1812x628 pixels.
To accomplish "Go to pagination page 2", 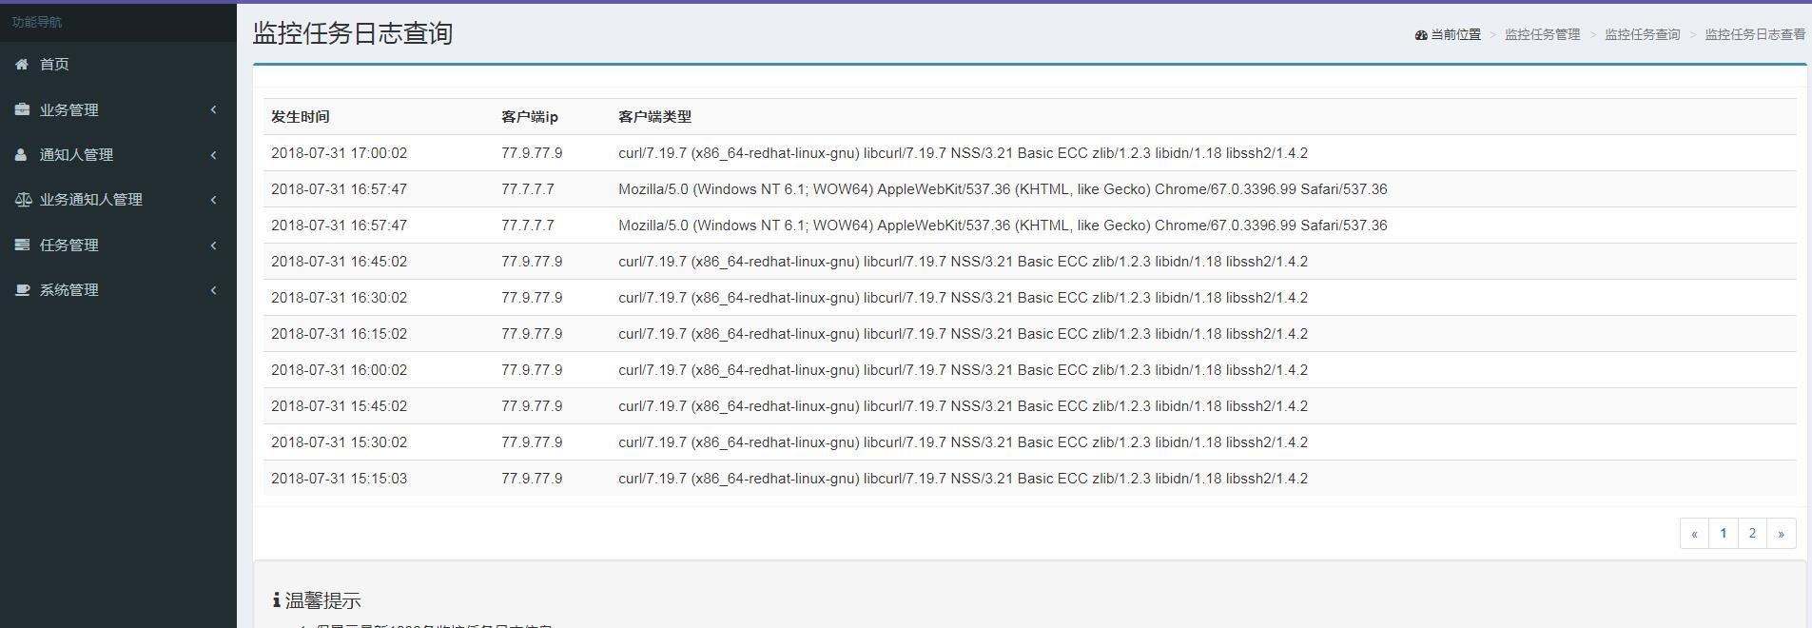I will coord(1752,533).
